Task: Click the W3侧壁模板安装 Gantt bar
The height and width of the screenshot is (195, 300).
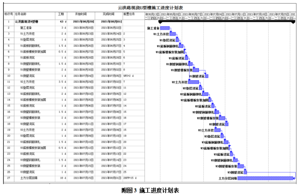Action: click(x=240, y=167)
